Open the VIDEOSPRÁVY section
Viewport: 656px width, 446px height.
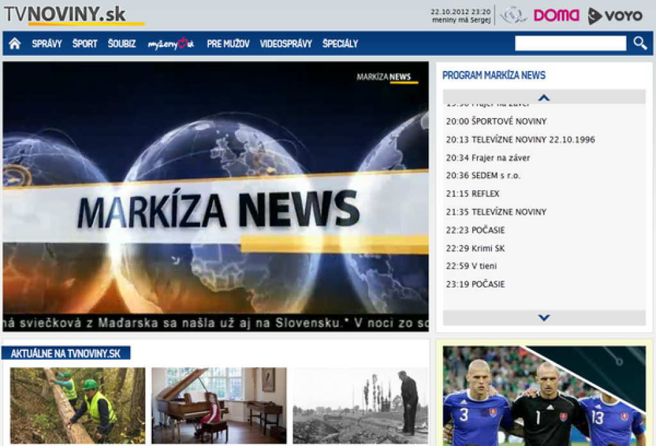tap(286, 44)
